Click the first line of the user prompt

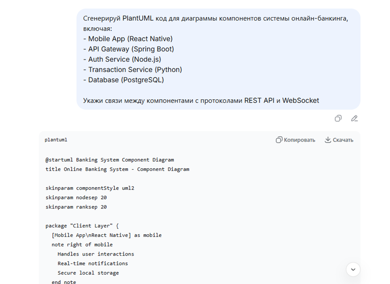215,19
